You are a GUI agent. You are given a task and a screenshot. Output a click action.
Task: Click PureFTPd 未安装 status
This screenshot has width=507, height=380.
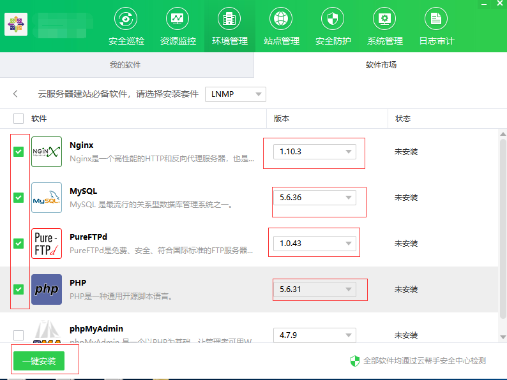[x=406, y=244]
